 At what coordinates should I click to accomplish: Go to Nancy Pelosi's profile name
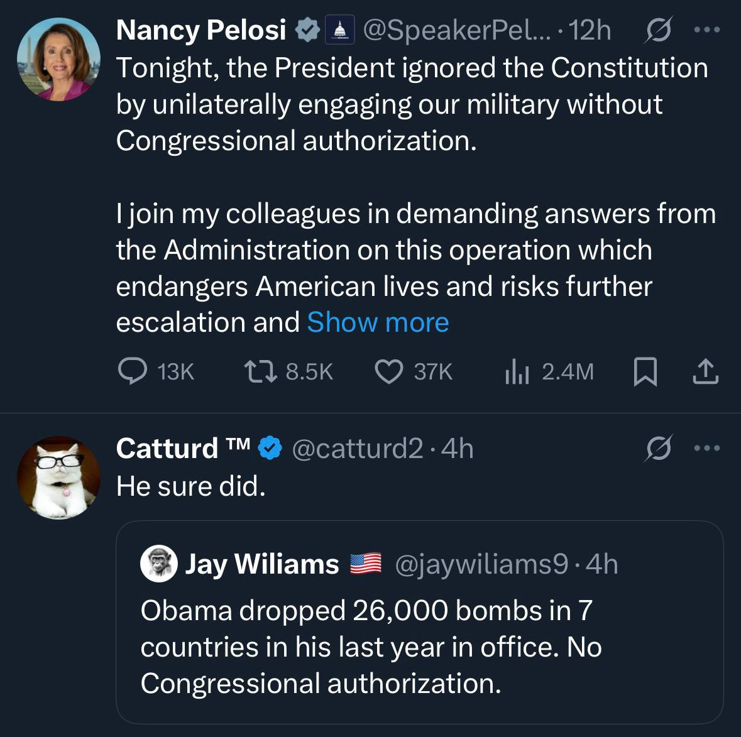201,30
